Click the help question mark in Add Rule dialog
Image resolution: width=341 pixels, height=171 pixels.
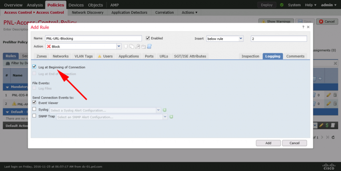coord(303,27)
